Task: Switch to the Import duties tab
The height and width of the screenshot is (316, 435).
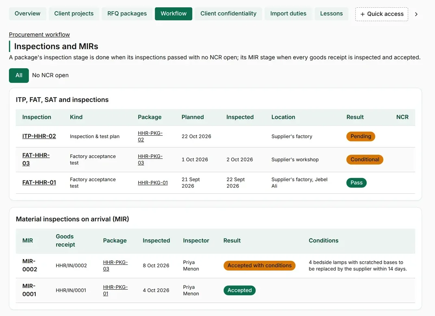Action: point(288,13)
